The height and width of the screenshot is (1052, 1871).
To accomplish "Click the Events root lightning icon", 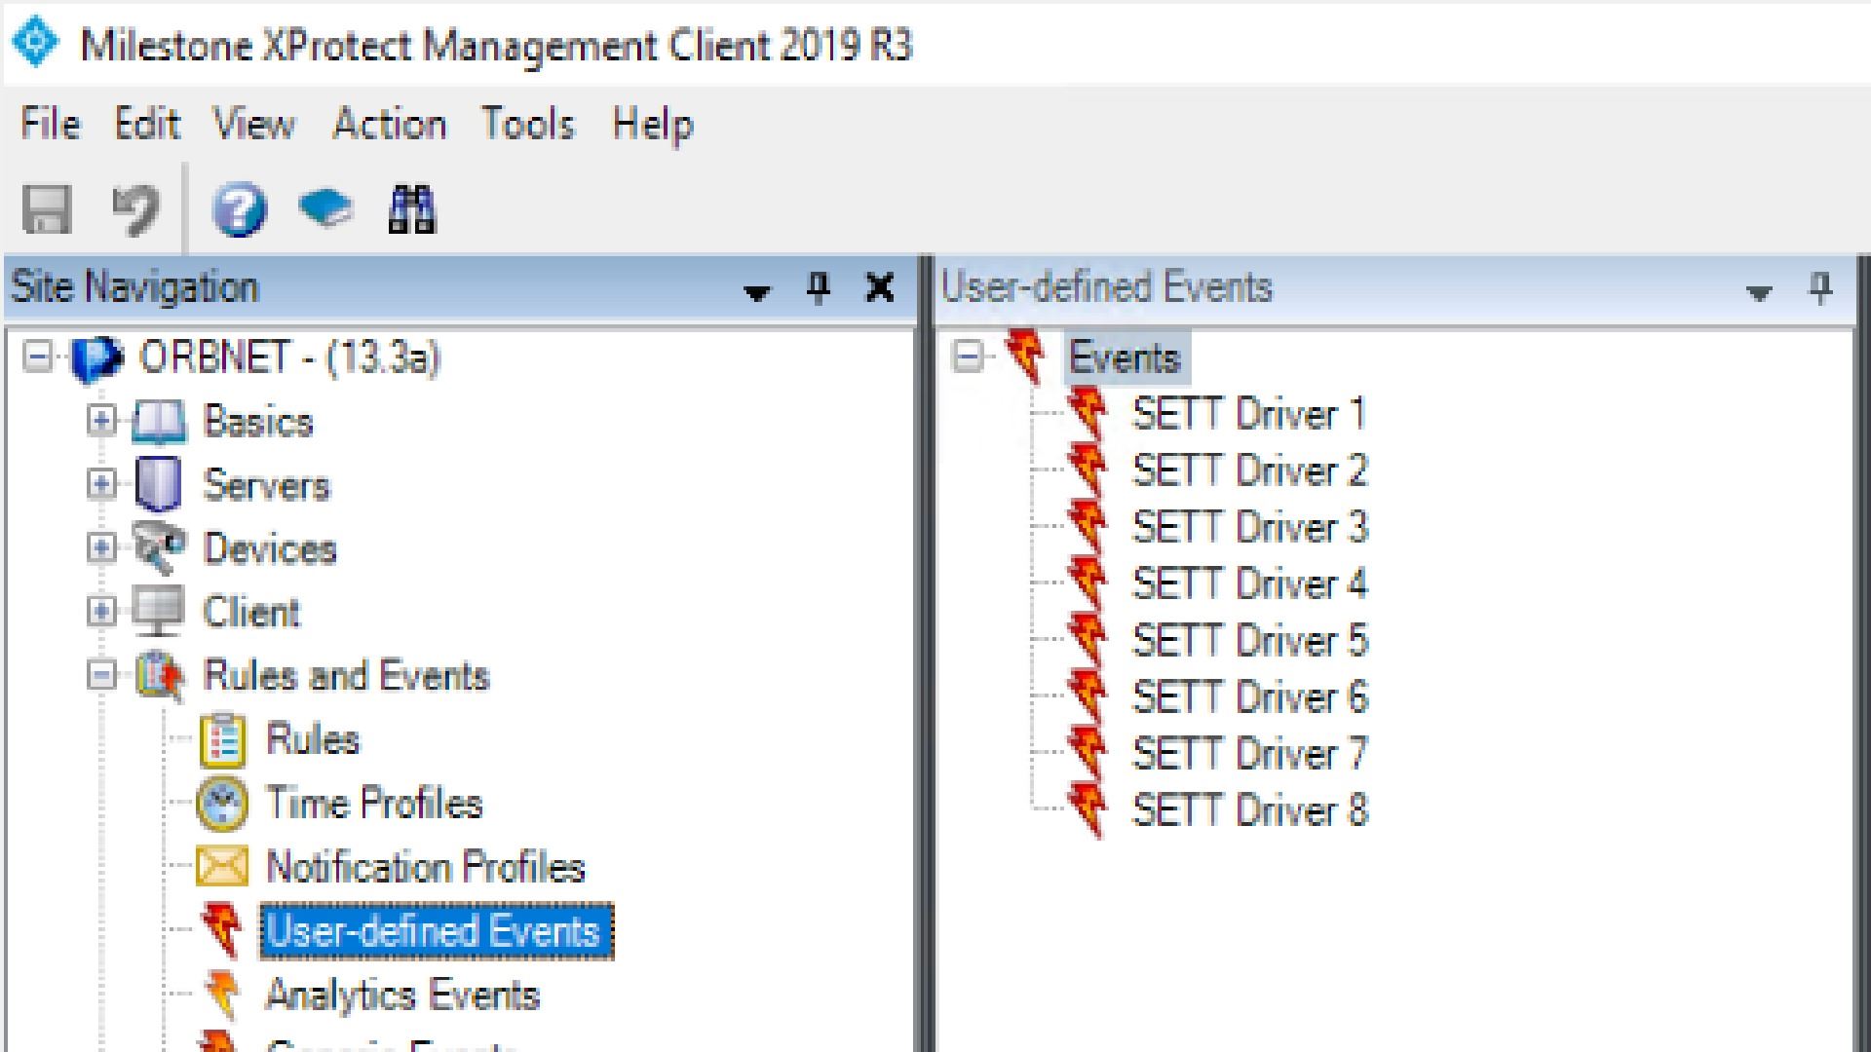I will point(1026,357).
